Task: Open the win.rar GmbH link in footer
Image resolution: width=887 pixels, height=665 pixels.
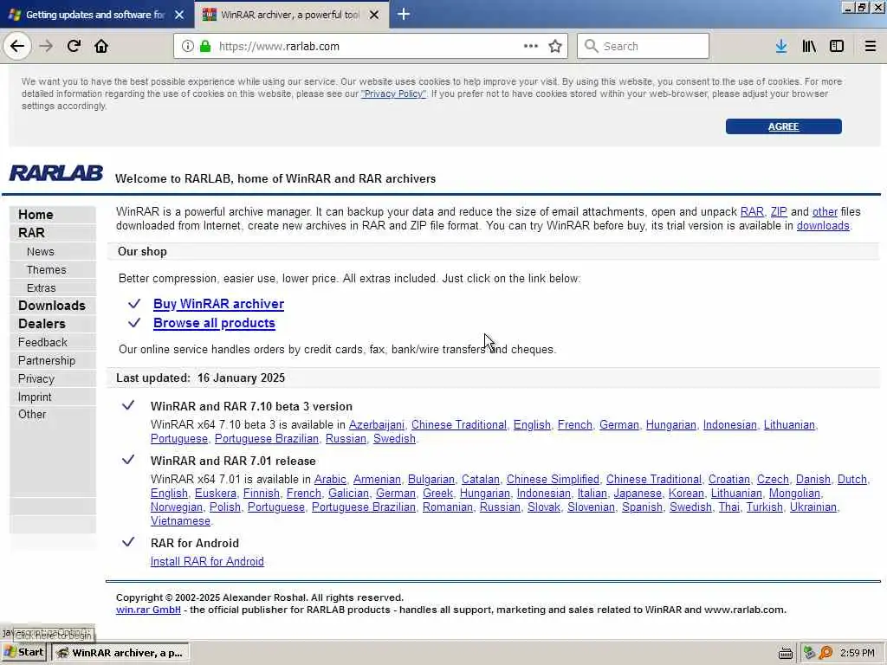Action: coord(148,610)
